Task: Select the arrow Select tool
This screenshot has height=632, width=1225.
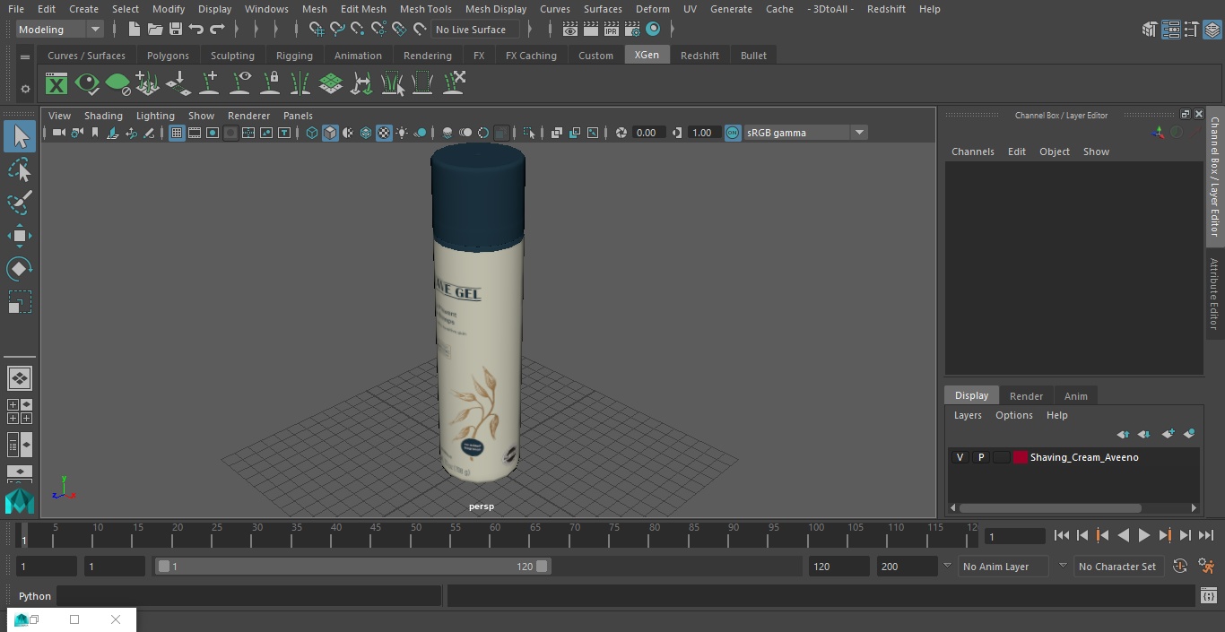Action: 20,136
